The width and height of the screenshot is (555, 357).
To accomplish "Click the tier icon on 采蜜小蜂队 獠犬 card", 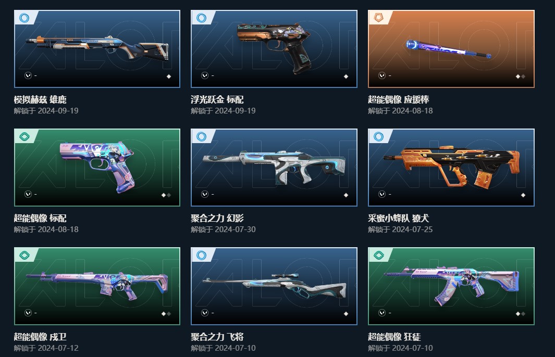I will [378, 136].
